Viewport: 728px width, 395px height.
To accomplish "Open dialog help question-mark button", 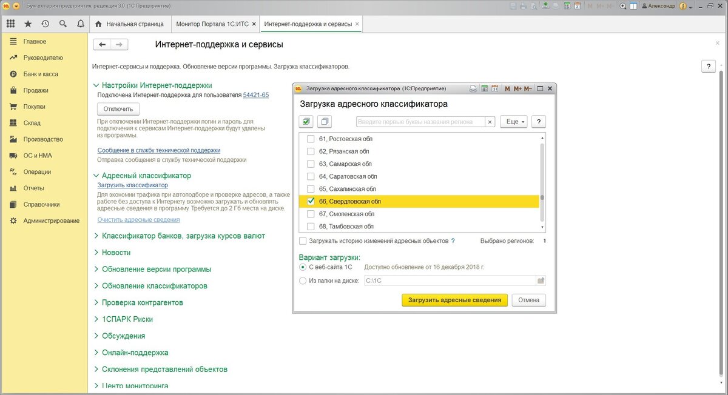I will 538,122.
